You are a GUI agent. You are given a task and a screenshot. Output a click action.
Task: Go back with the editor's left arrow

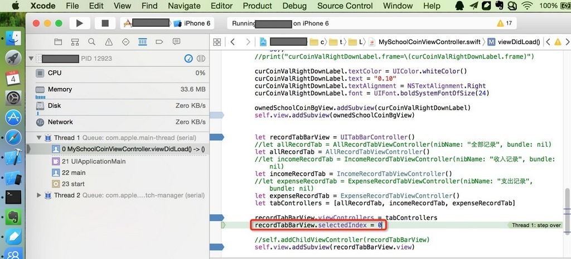(x=233, y=42)
